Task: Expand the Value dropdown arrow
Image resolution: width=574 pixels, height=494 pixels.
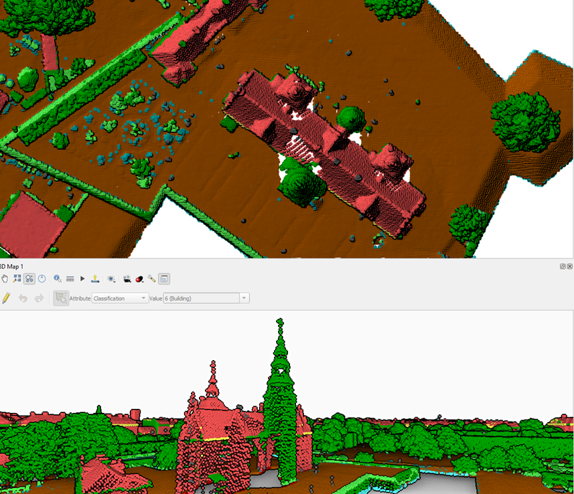Action: tap(244, 299)
